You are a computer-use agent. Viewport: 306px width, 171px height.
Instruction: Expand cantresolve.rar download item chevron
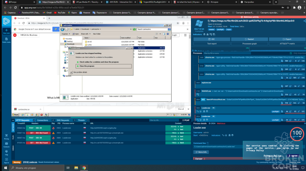pyautogui.click(x=40, y=109)
